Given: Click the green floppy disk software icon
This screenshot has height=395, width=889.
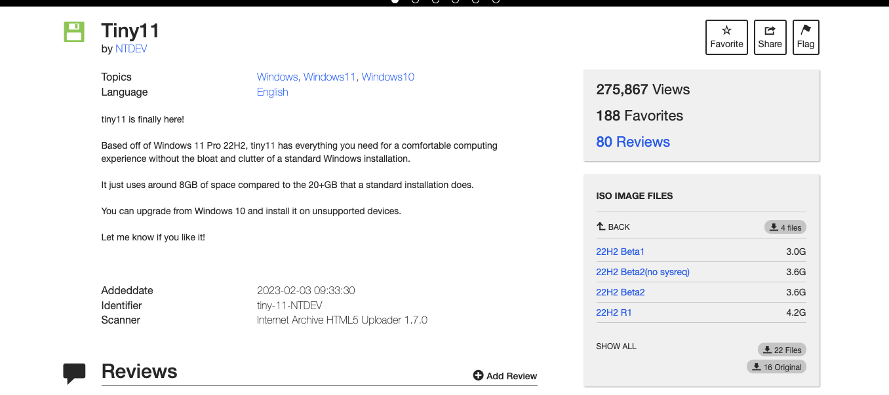Looking at the screenshot, I should 74,32.
